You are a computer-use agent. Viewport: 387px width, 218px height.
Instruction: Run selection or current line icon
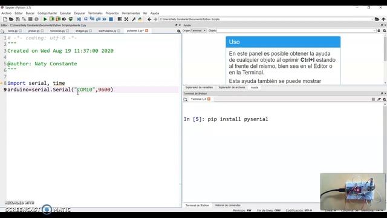tap(64, 19)
